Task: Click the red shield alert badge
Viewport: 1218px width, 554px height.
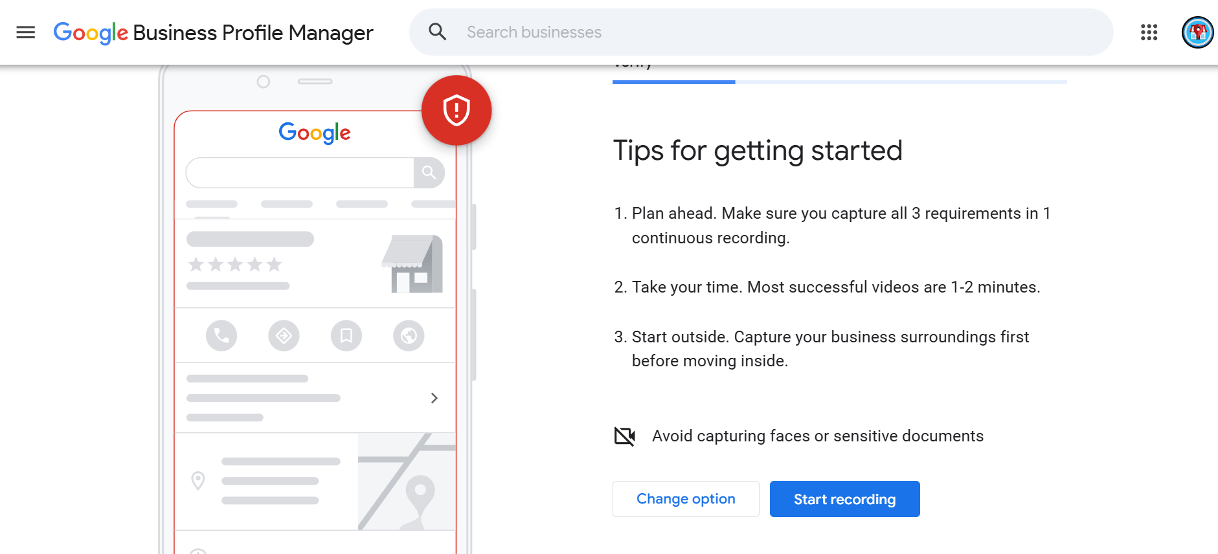Action: pyautogui.click(x=457, y=110)
